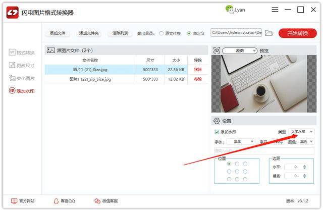Open the 微信客服 icon

97,201
